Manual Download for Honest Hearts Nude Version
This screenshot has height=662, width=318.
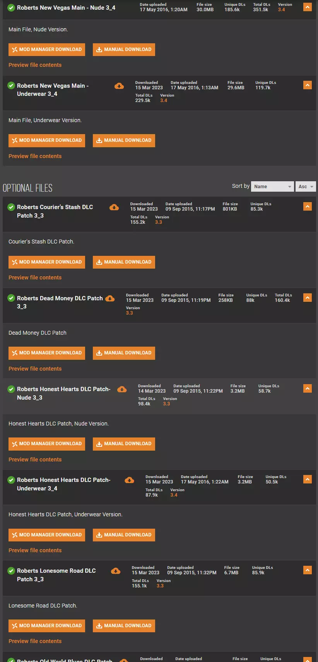[x=124, y=444]
